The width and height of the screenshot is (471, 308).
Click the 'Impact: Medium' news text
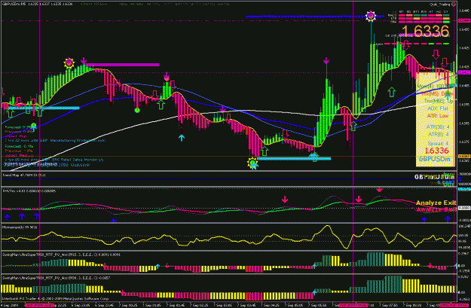pos(19,155)
